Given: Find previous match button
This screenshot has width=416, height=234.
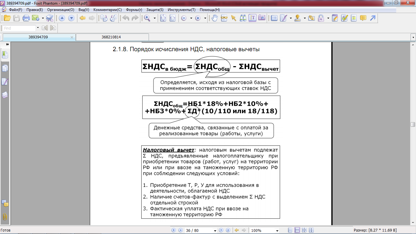Looking at the screenshot, I should (x=45, y=28).
